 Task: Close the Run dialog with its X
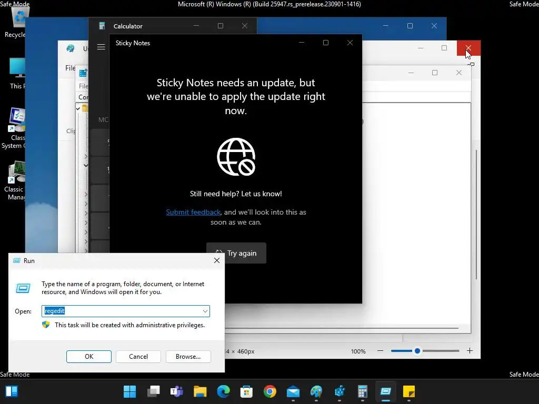click(217, 260)
